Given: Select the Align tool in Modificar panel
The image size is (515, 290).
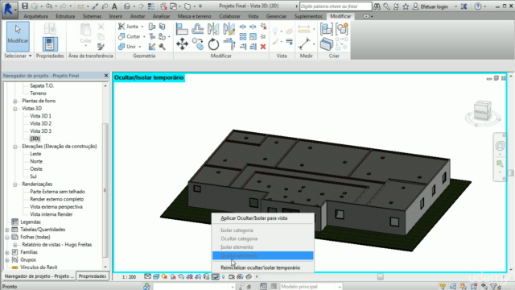Looking at the screenshot, I should pos(182,29).
